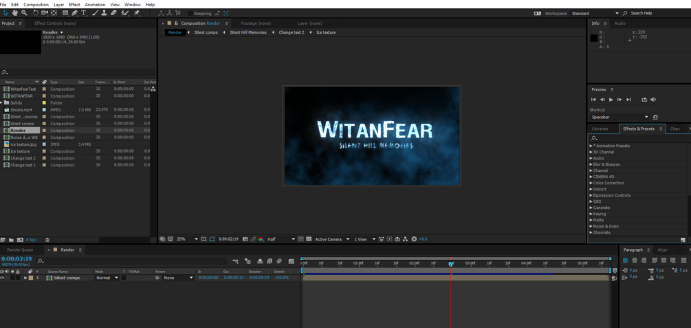
Task: Click Project panel 8 bpc color depth
Action: pyautogui.click(x=31, y=240)
